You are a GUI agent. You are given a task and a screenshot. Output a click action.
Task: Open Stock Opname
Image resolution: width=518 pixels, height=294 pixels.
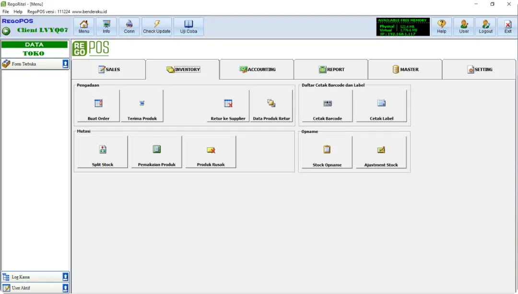[x=327, y=152]
